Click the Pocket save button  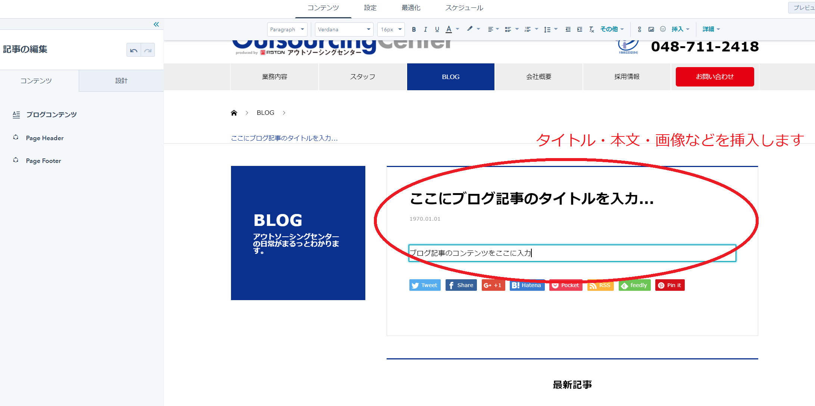(566, 285)
